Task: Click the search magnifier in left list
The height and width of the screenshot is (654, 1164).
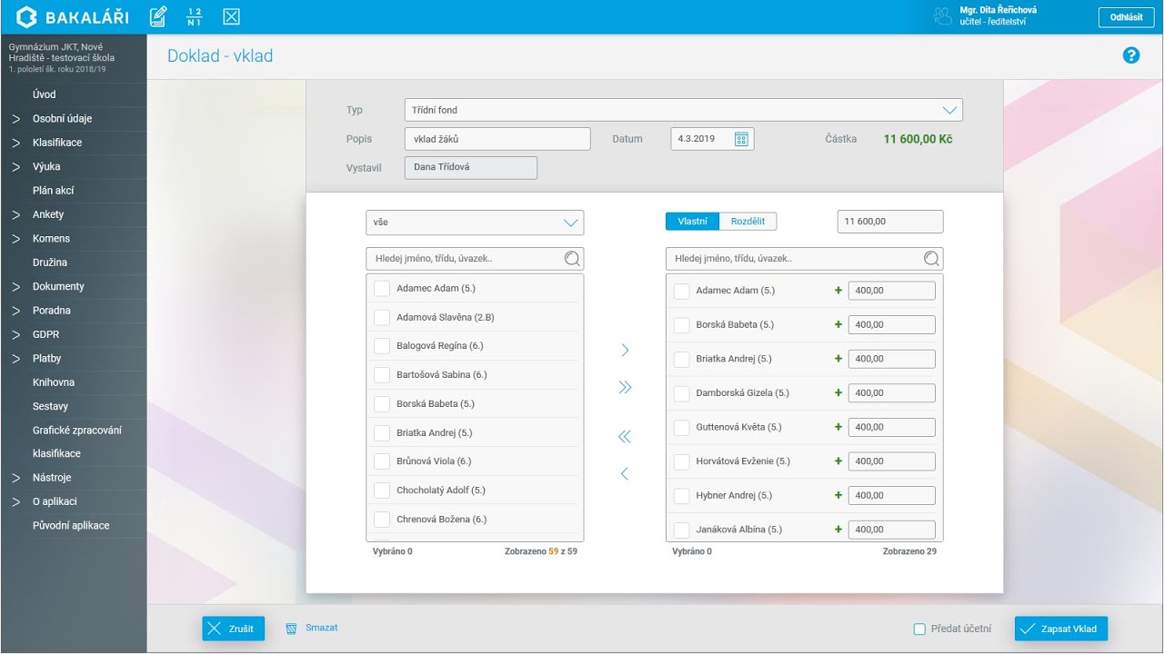Action: pyautogui.click(x=572, y=259)
